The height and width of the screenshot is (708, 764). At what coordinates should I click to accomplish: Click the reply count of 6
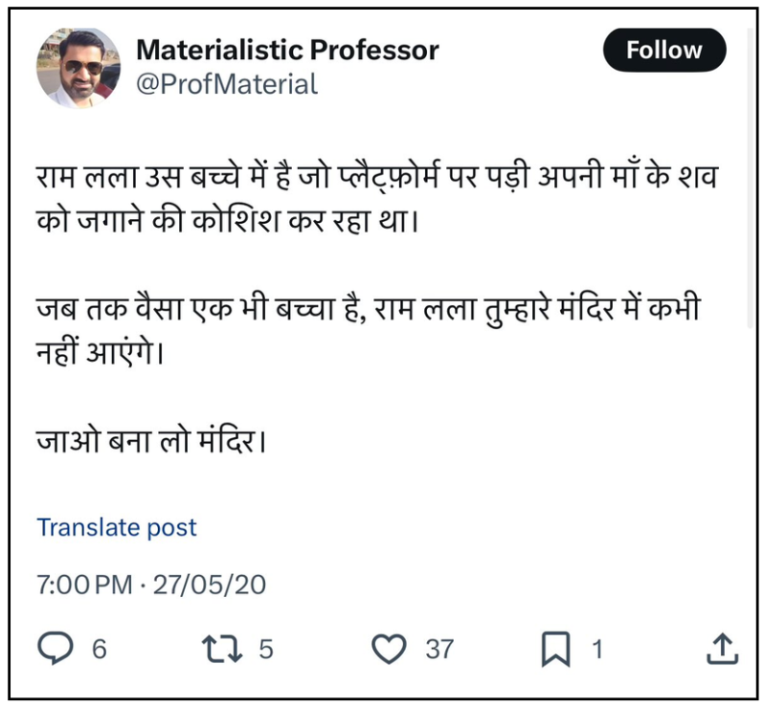click(x=99, y=650)
